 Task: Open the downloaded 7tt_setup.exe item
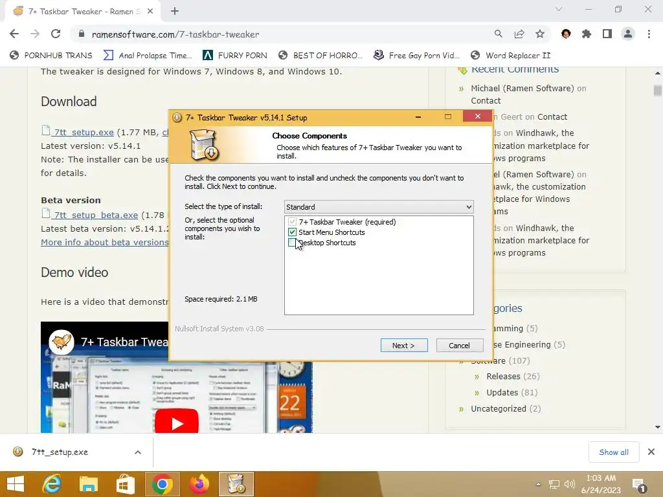pos(60,452)
